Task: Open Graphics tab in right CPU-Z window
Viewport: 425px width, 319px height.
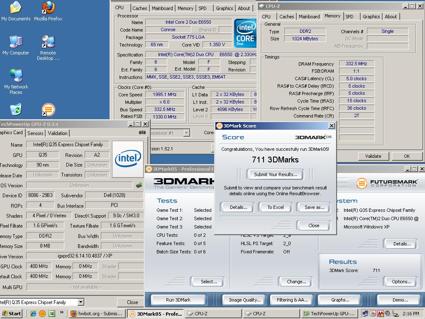Action: pos(371,17)
